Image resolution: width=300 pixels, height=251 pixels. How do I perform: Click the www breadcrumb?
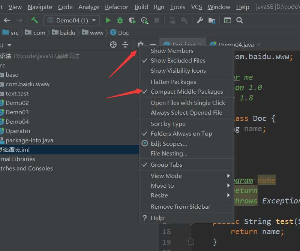point(93,33)
